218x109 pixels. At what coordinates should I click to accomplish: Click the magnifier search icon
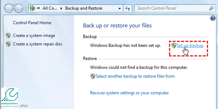tap(211, 8)
